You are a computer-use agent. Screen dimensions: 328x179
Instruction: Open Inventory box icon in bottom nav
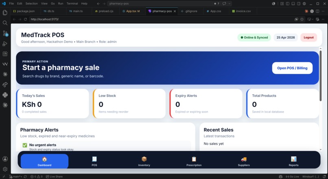[x=144, y=159]
